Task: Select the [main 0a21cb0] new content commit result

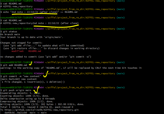Action: (x=19, y=79)
